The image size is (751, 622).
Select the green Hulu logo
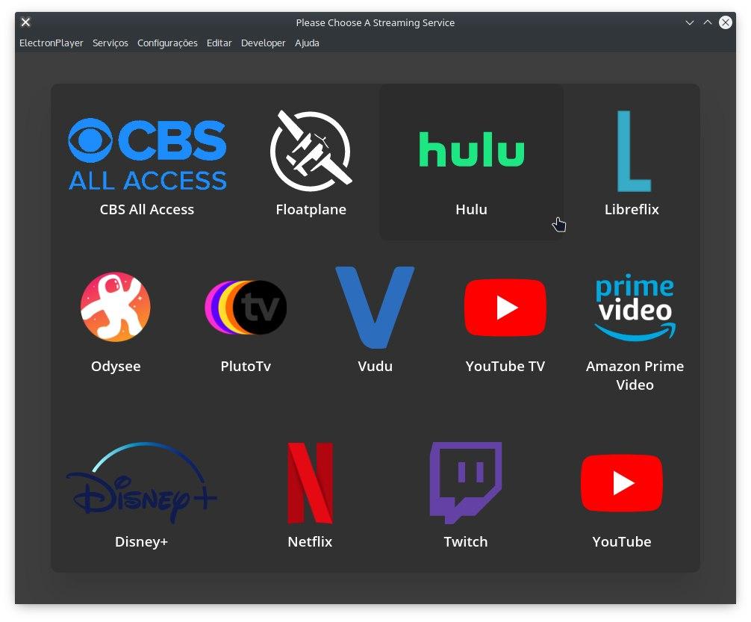472,149
